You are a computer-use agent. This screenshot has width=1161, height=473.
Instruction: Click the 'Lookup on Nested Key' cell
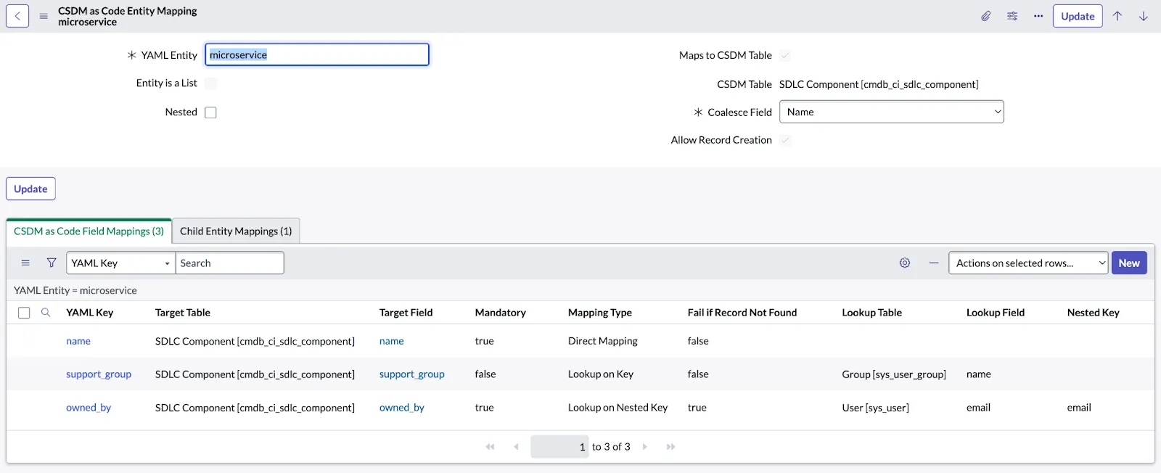[618, 408]
